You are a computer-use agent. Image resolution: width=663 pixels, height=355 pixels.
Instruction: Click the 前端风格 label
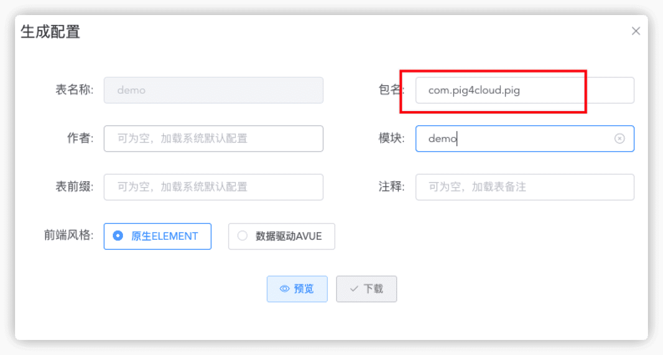[x=69, y=235]
